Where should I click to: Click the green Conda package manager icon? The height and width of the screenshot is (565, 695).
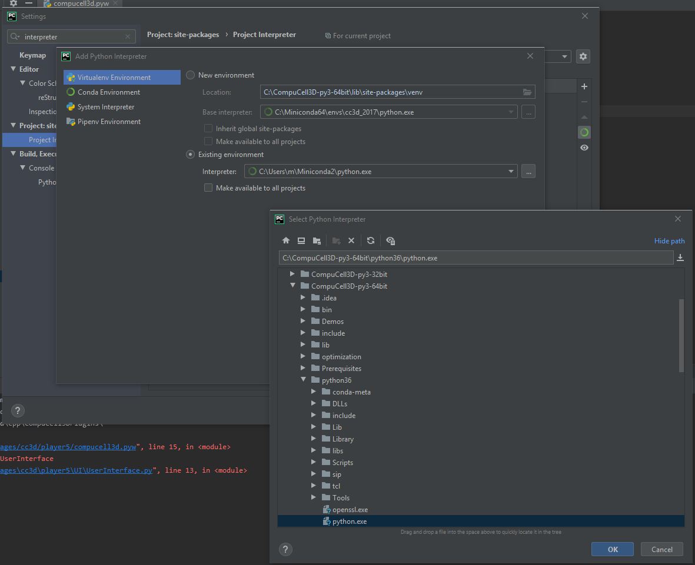tap(584, 132)
